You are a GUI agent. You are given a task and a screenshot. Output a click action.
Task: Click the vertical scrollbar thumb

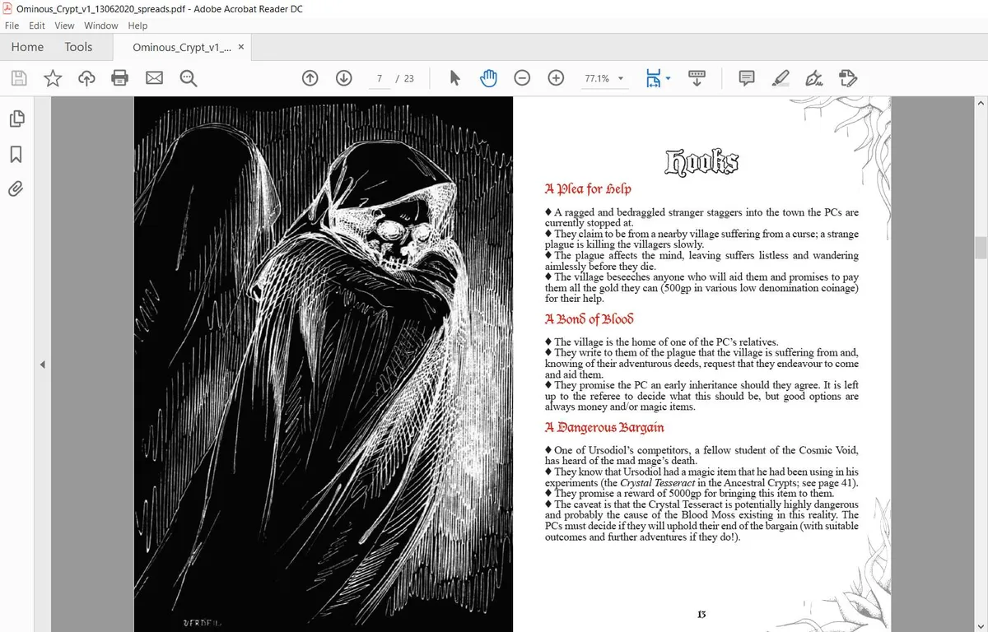coord(980,247)
